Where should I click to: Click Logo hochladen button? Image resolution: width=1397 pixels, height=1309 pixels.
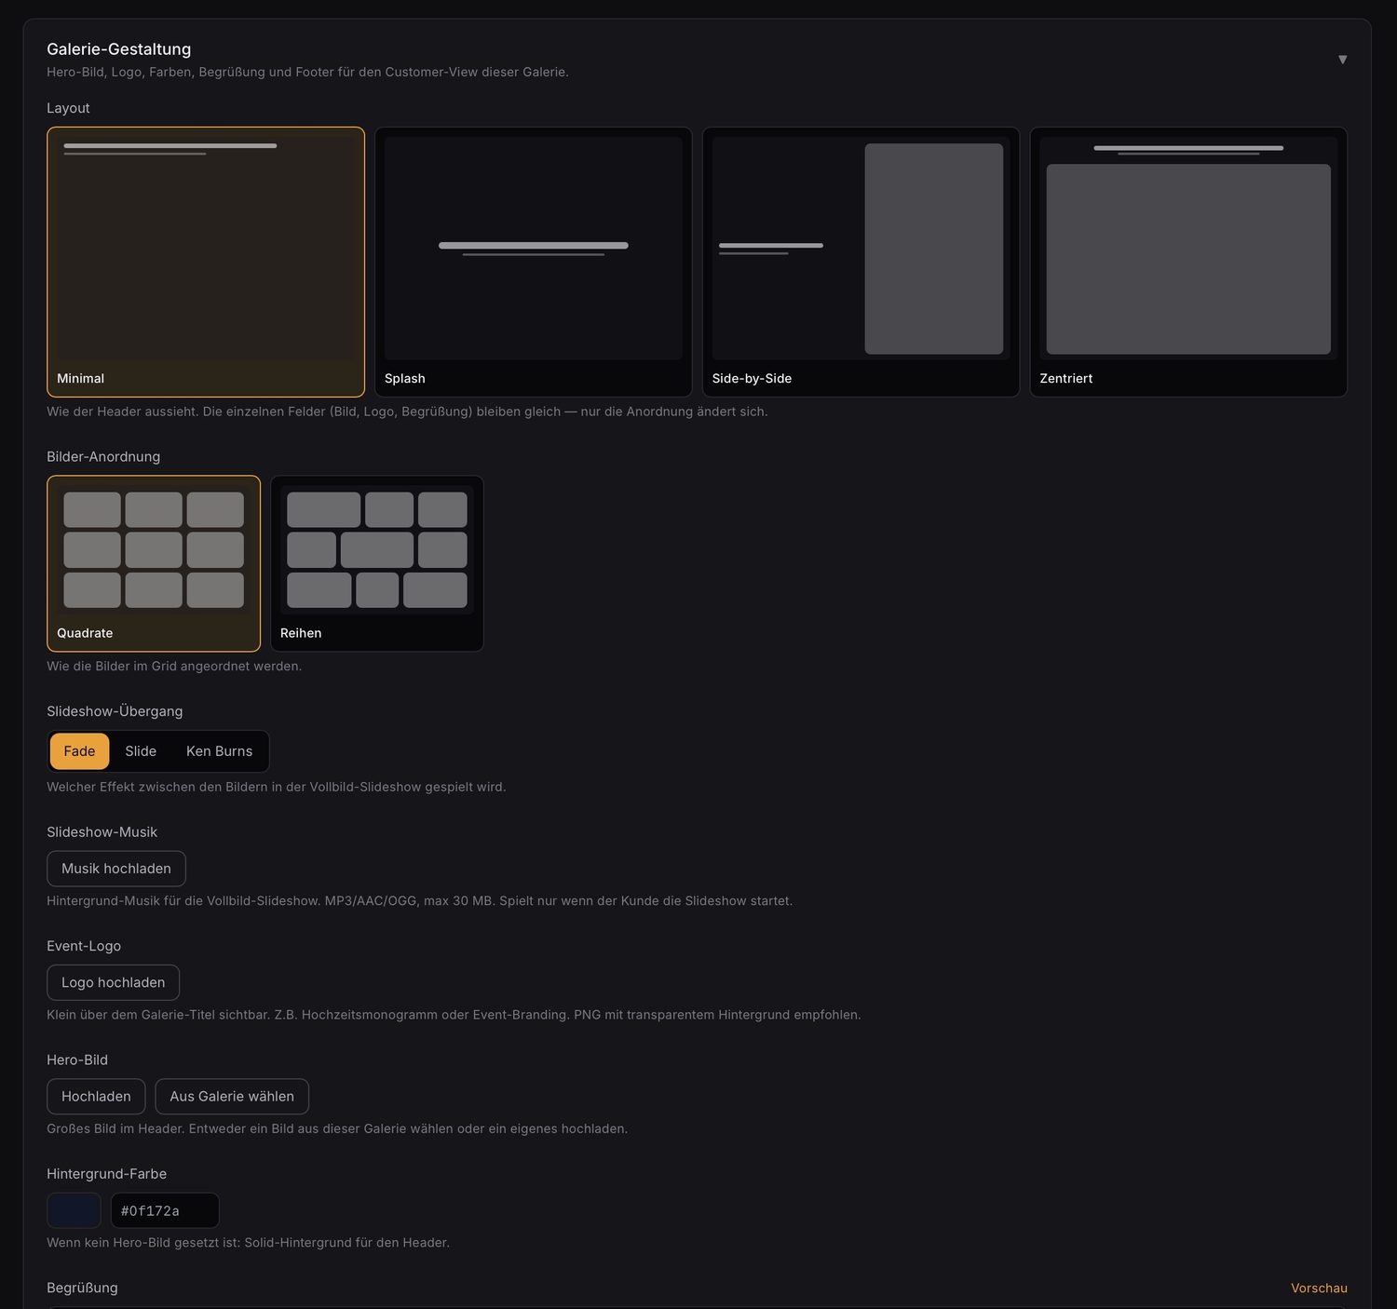point(113,982)
